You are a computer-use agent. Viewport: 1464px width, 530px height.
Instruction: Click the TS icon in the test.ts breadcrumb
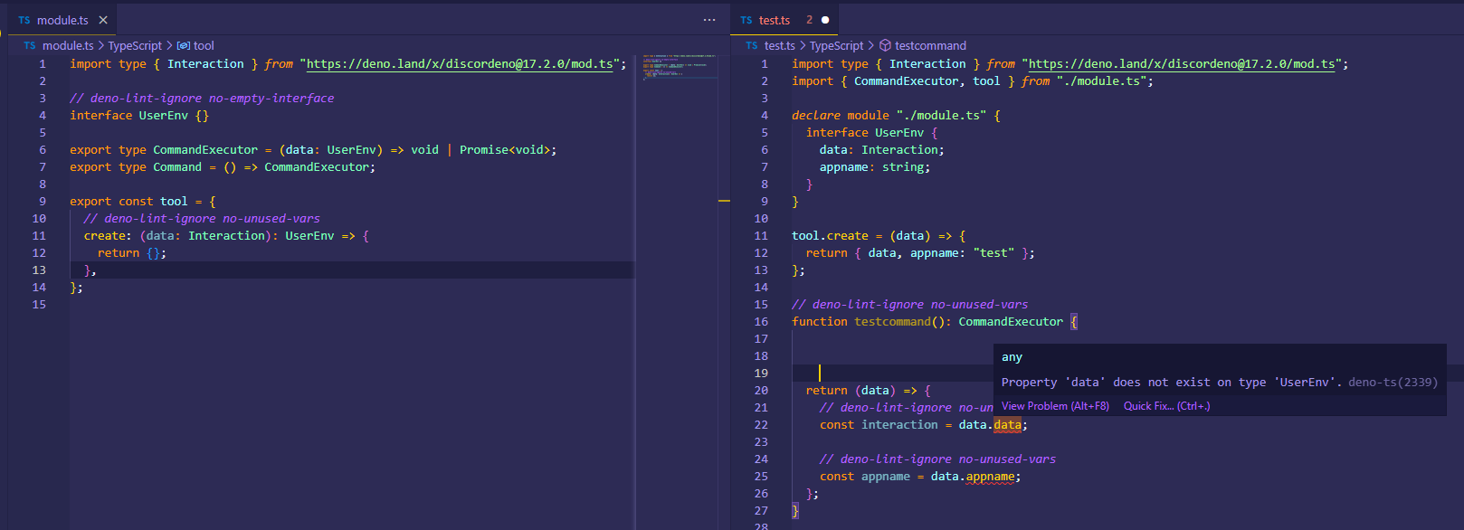[x=752, y=45]
